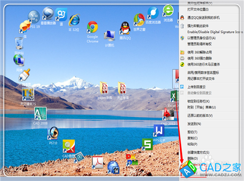Choose 锁定到任务栏(K)

(199, 101)
